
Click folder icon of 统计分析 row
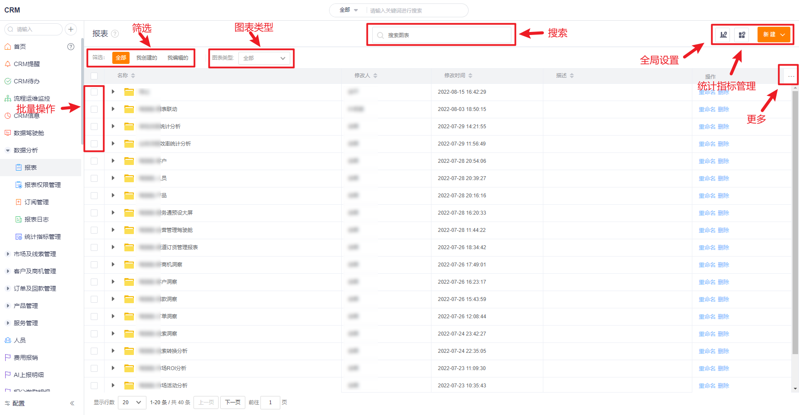pos(129,127)
